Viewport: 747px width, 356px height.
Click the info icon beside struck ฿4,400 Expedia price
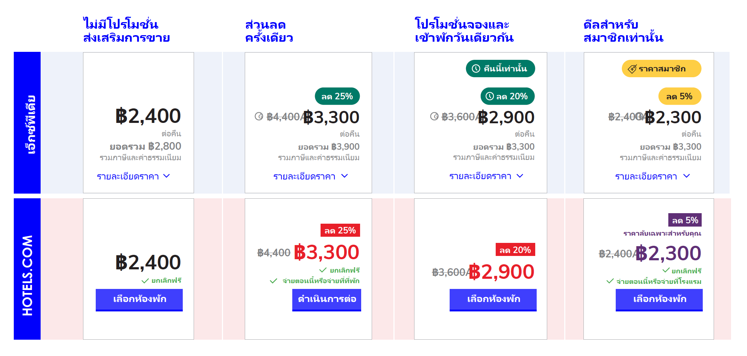(259, 116)
